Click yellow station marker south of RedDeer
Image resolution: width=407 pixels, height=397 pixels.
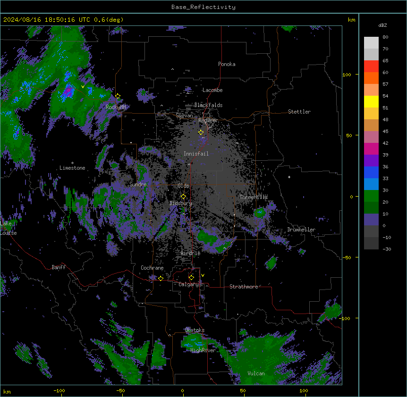(x=201, y=132)
